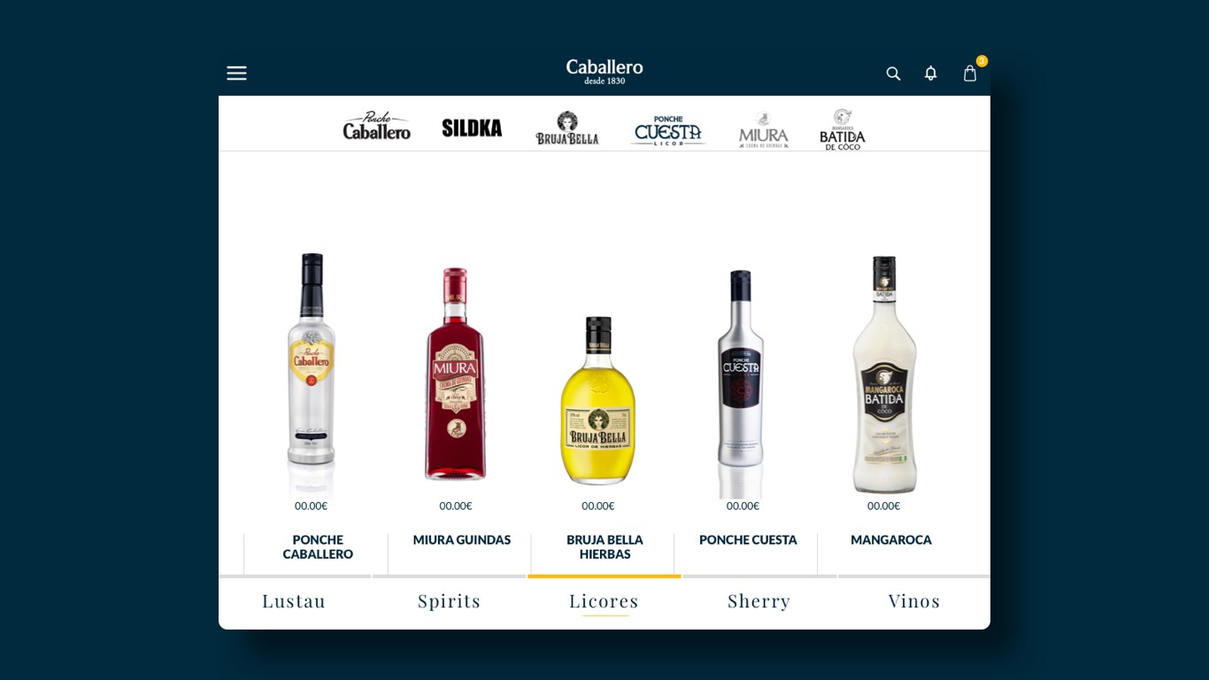Choose the Bruja Bella brand logo
This screenshot has width=1209, height=680.
[567, 127]
